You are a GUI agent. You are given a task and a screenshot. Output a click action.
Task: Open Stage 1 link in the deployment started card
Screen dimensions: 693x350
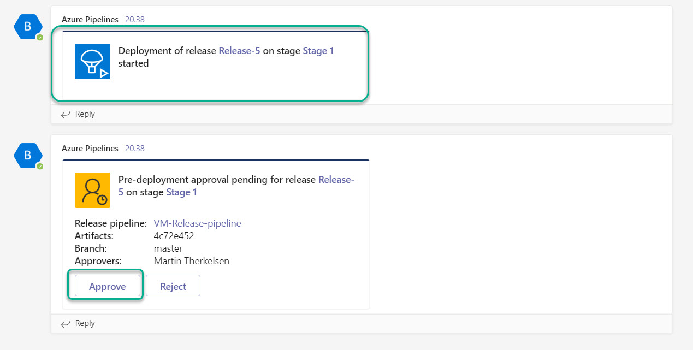[x=318, y=51]
